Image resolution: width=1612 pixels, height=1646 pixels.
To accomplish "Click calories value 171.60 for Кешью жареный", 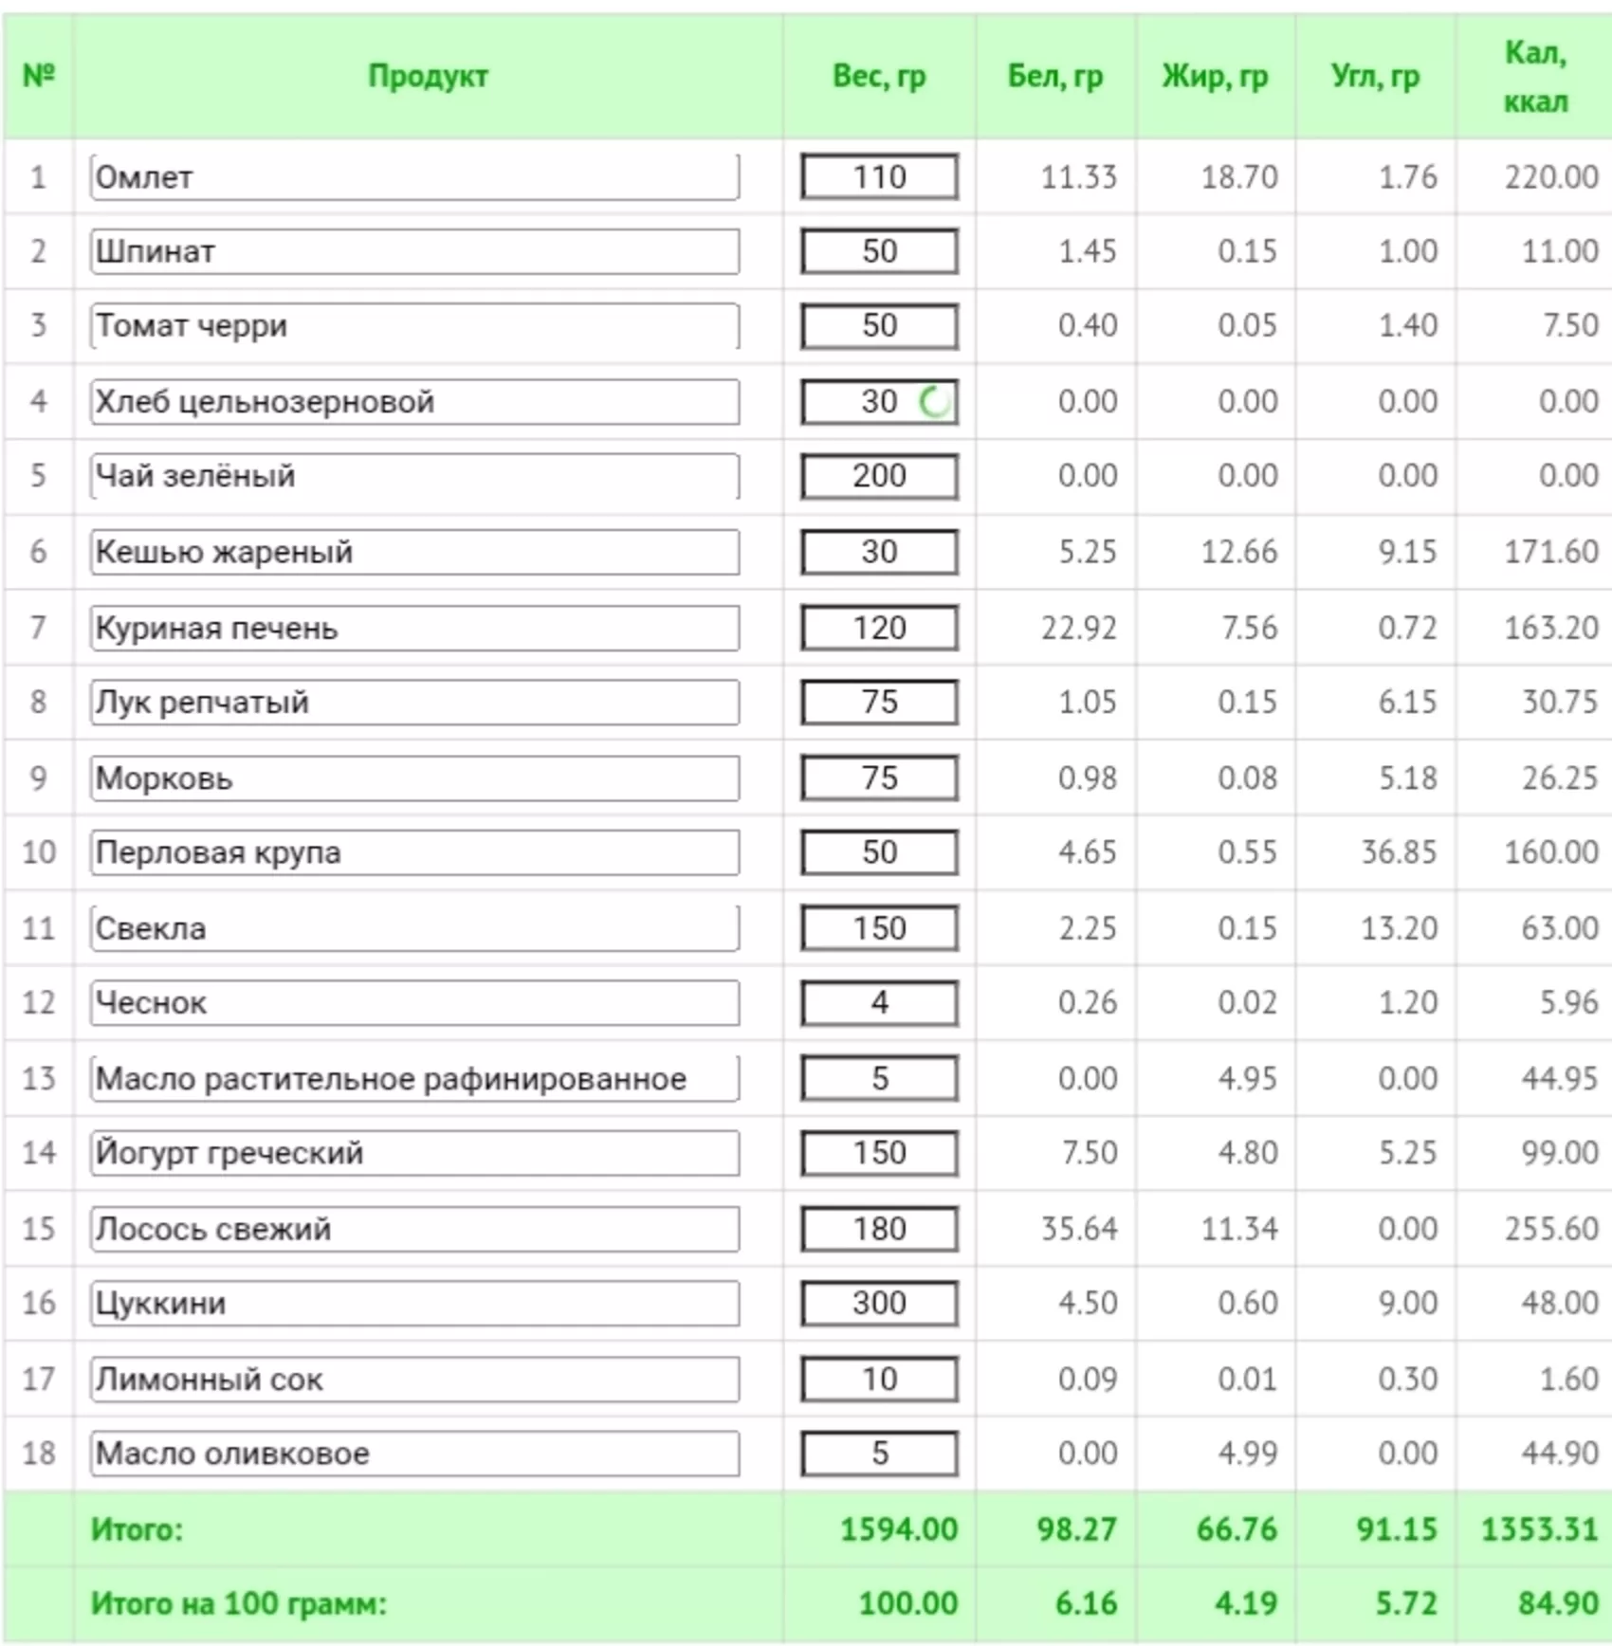I will pyautogui.click(x=1551, y=552).
